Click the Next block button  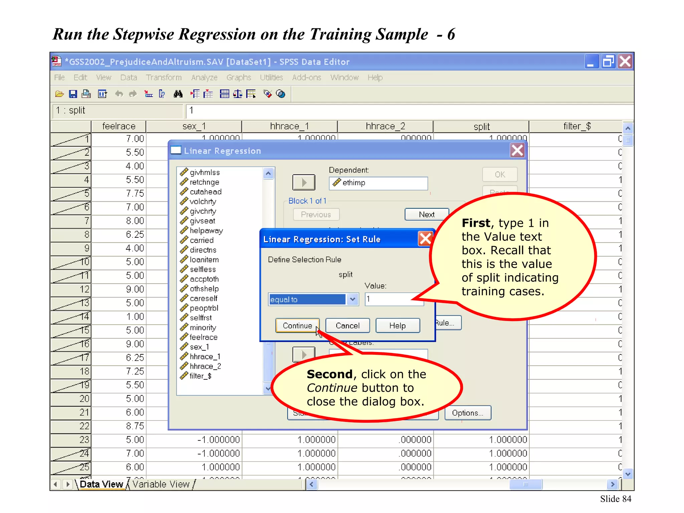click(x=427, y=214)
